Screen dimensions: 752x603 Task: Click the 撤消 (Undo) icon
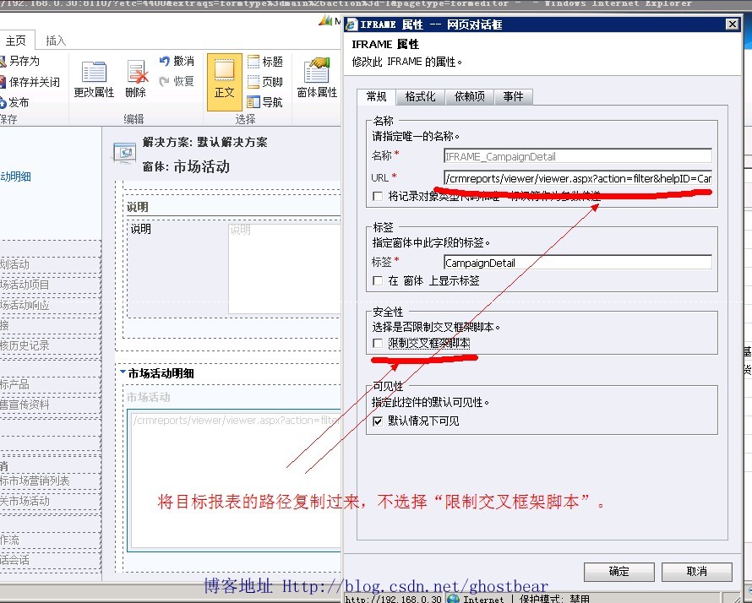[x=165, y=61]
